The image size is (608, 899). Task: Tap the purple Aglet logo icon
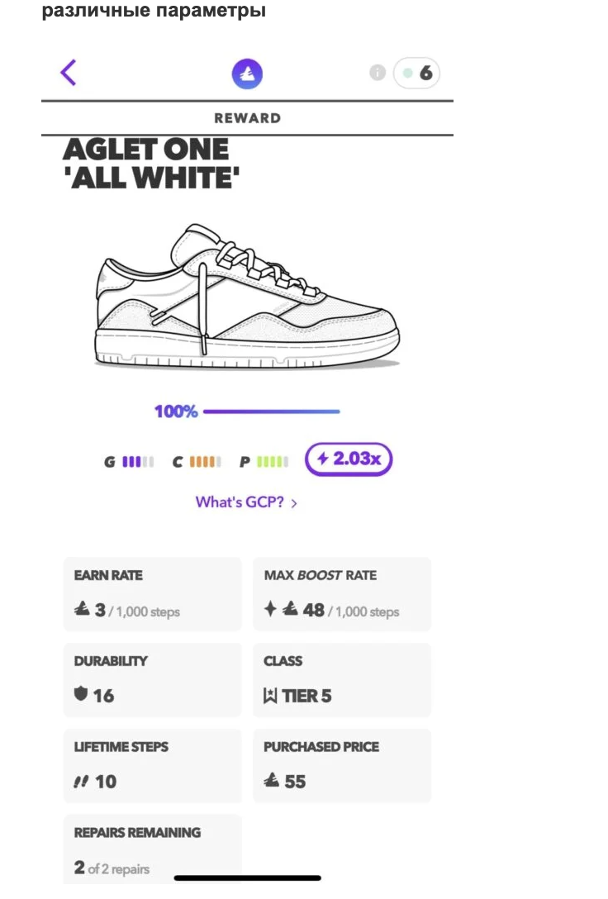pos(247,74)
